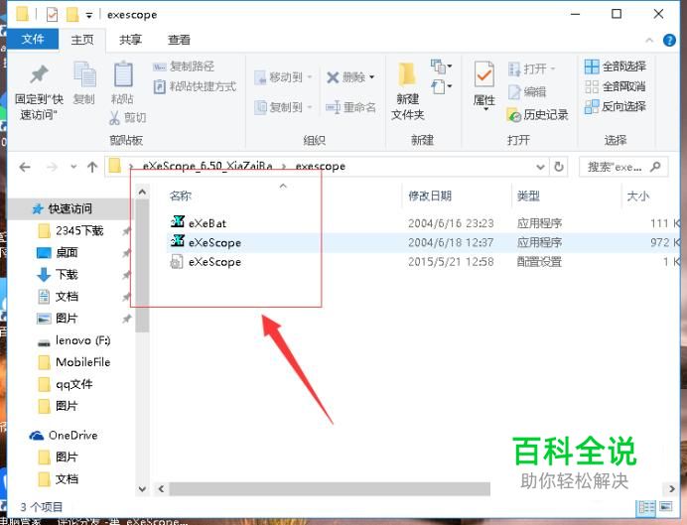Click 编辑 edit button in ribbon
This screenshot has height=525, width=687.
(526, 92)
